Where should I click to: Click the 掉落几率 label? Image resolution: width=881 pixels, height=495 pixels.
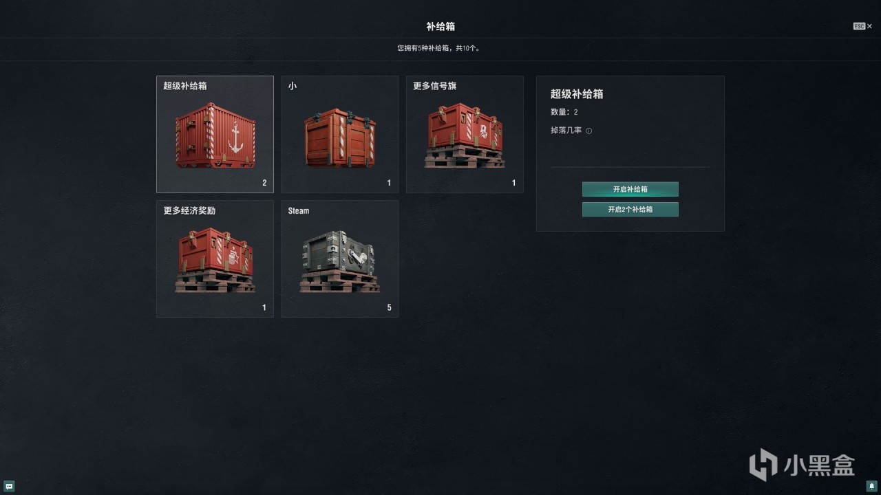tap(566, 130)
